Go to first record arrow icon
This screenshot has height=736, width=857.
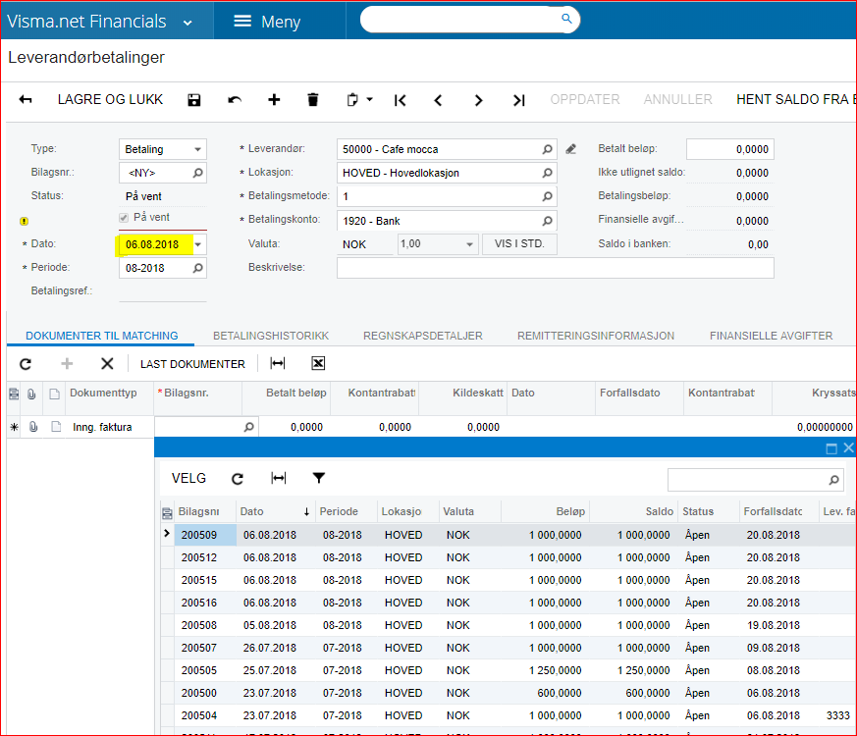(x=400, y=100)
